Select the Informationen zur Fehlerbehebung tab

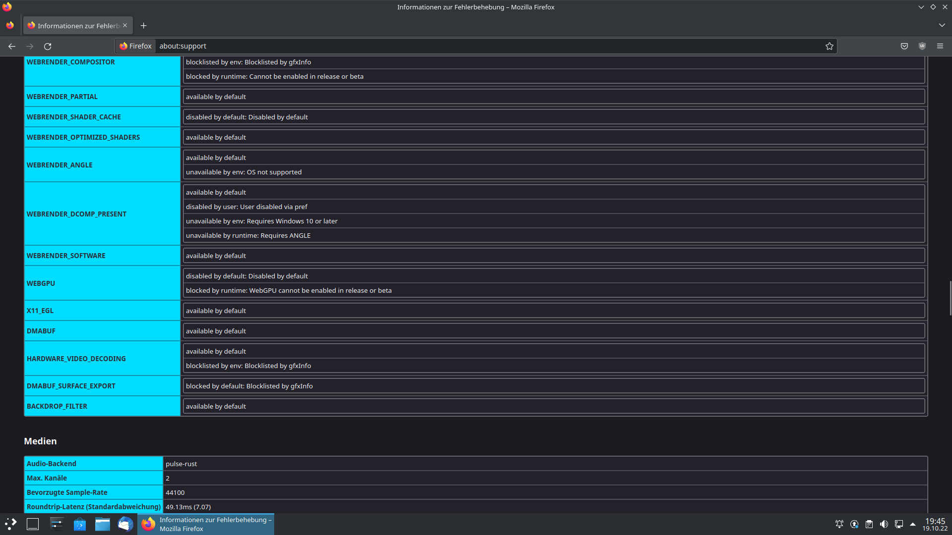point(74,26)
